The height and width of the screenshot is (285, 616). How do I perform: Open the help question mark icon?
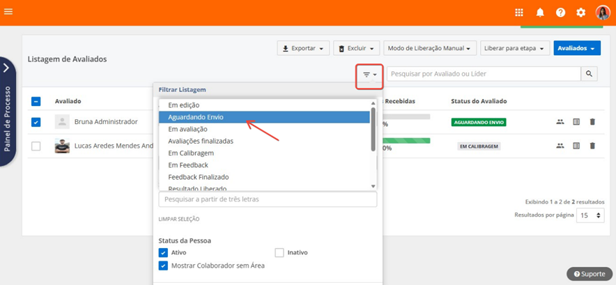click(560, 13)
